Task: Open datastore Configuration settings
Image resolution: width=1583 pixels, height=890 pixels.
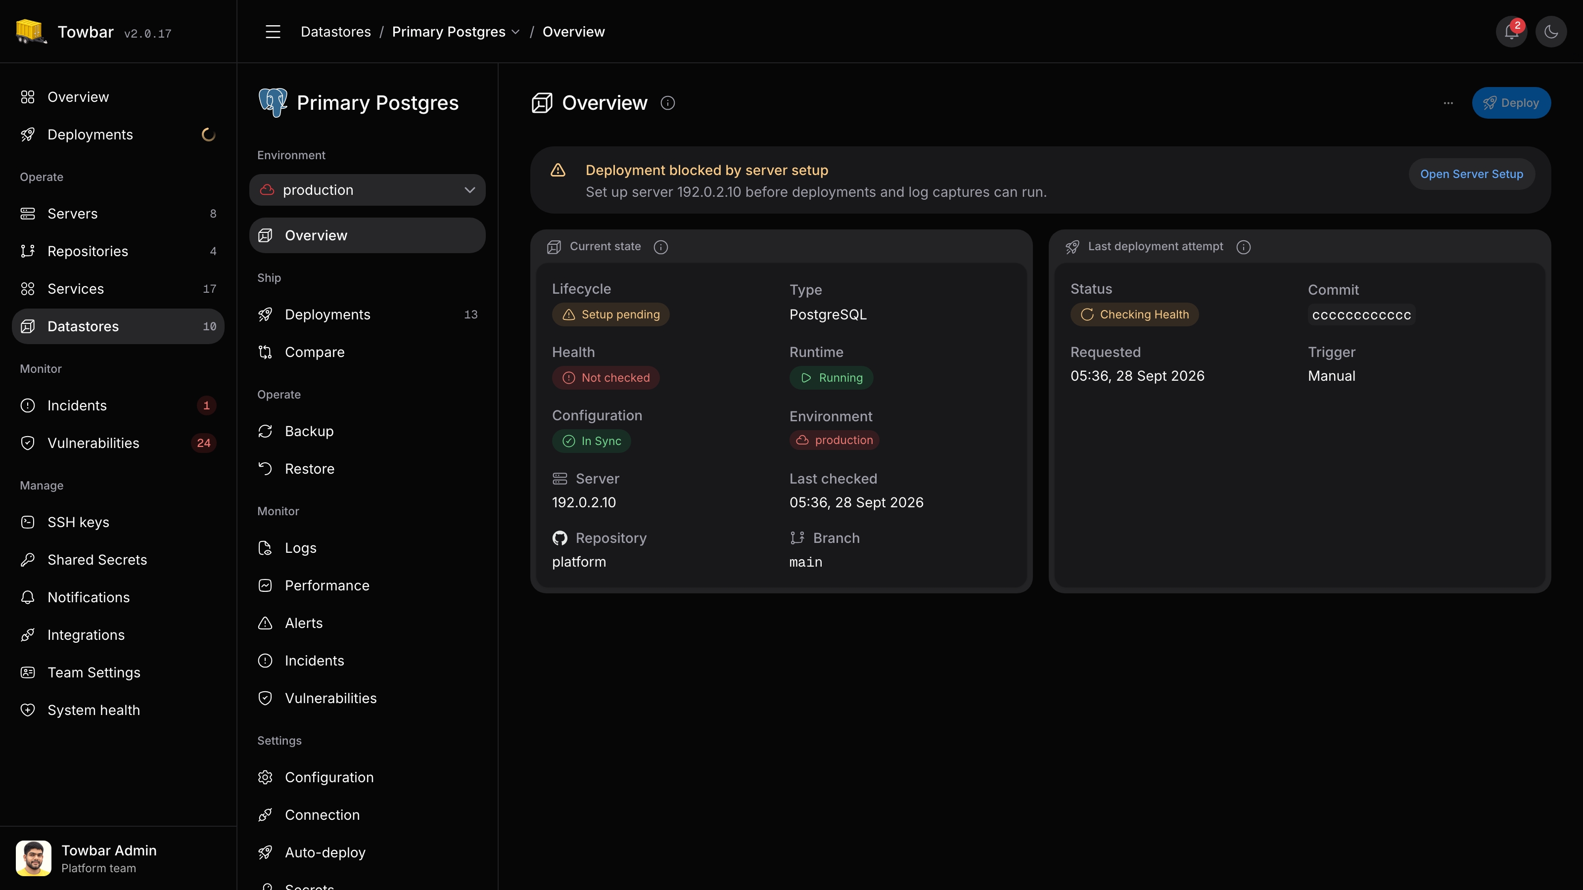Action: pyautogui.click(x=368, y=777)
